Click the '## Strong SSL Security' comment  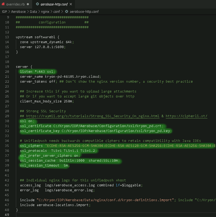point(43,111)
